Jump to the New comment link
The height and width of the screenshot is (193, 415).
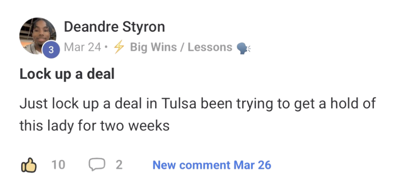[x=212, y=165]
